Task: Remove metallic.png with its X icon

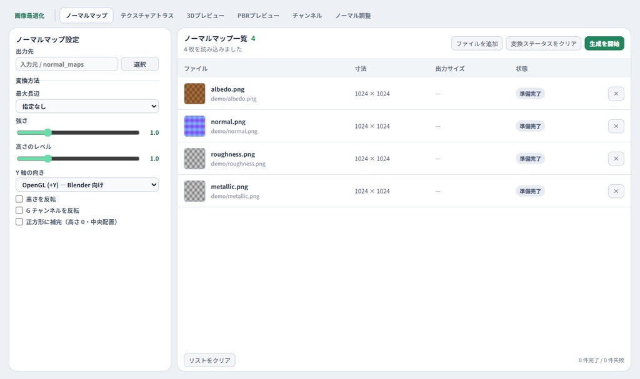Action: (616, 191)
